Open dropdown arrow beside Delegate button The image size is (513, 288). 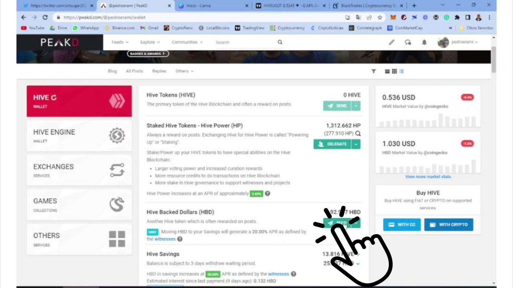356,144
